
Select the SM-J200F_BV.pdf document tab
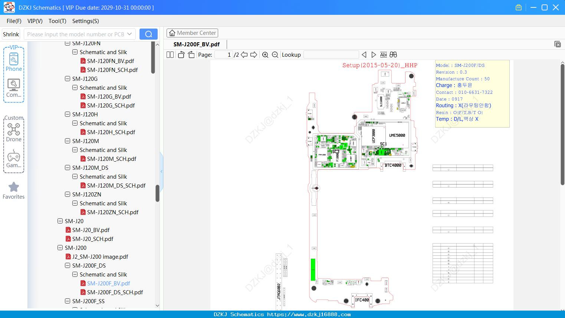point(197,44)
